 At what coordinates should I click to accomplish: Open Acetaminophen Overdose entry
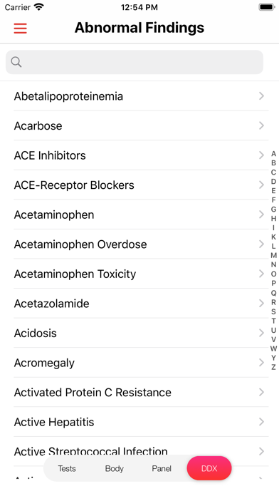[139, 244]
